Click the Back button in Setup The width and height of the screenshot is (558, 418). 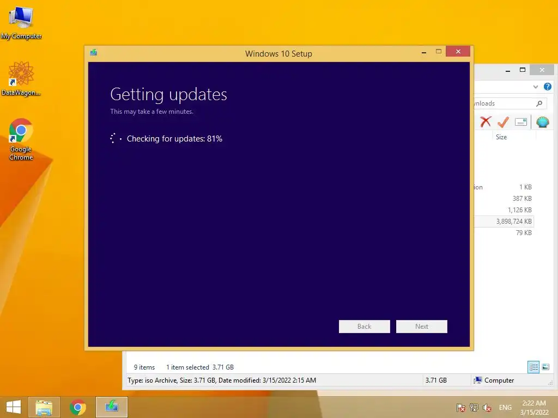pyautogui.click(x=364, y=327)
